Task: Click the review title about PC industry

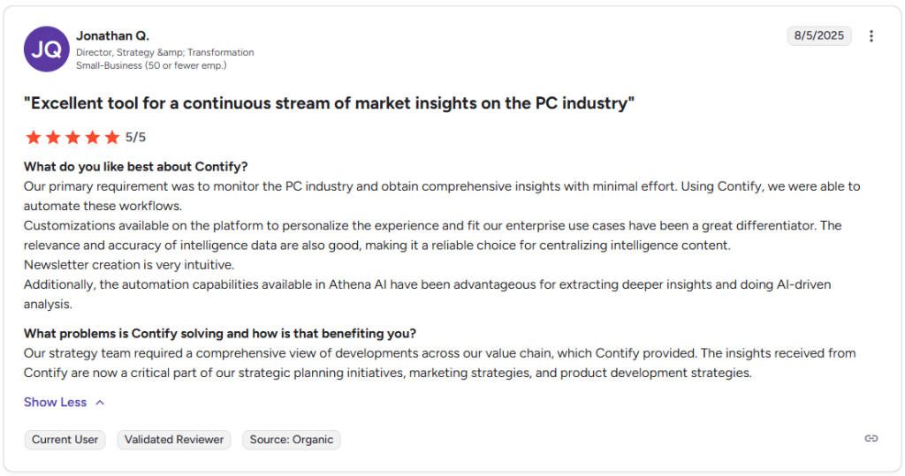Action: [330, 103]
